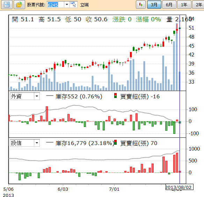Click the 收 50.6 closing price text

click(96, 20)
